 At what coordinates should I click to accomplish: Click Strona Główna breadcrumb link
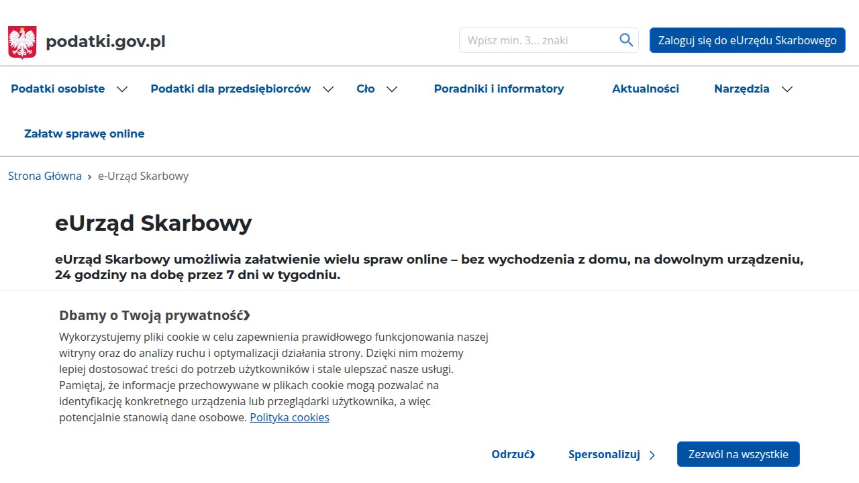tap(45, 176)
